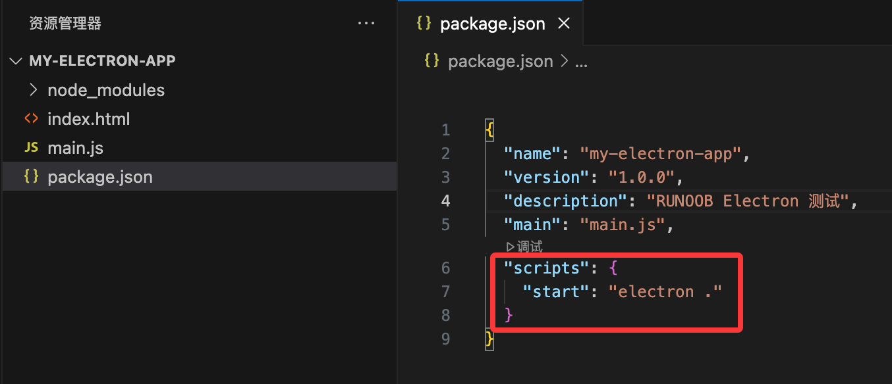Click line number 6 in the gutter
The width and height of the screenshot is (892, 384).
click(446, 268)
